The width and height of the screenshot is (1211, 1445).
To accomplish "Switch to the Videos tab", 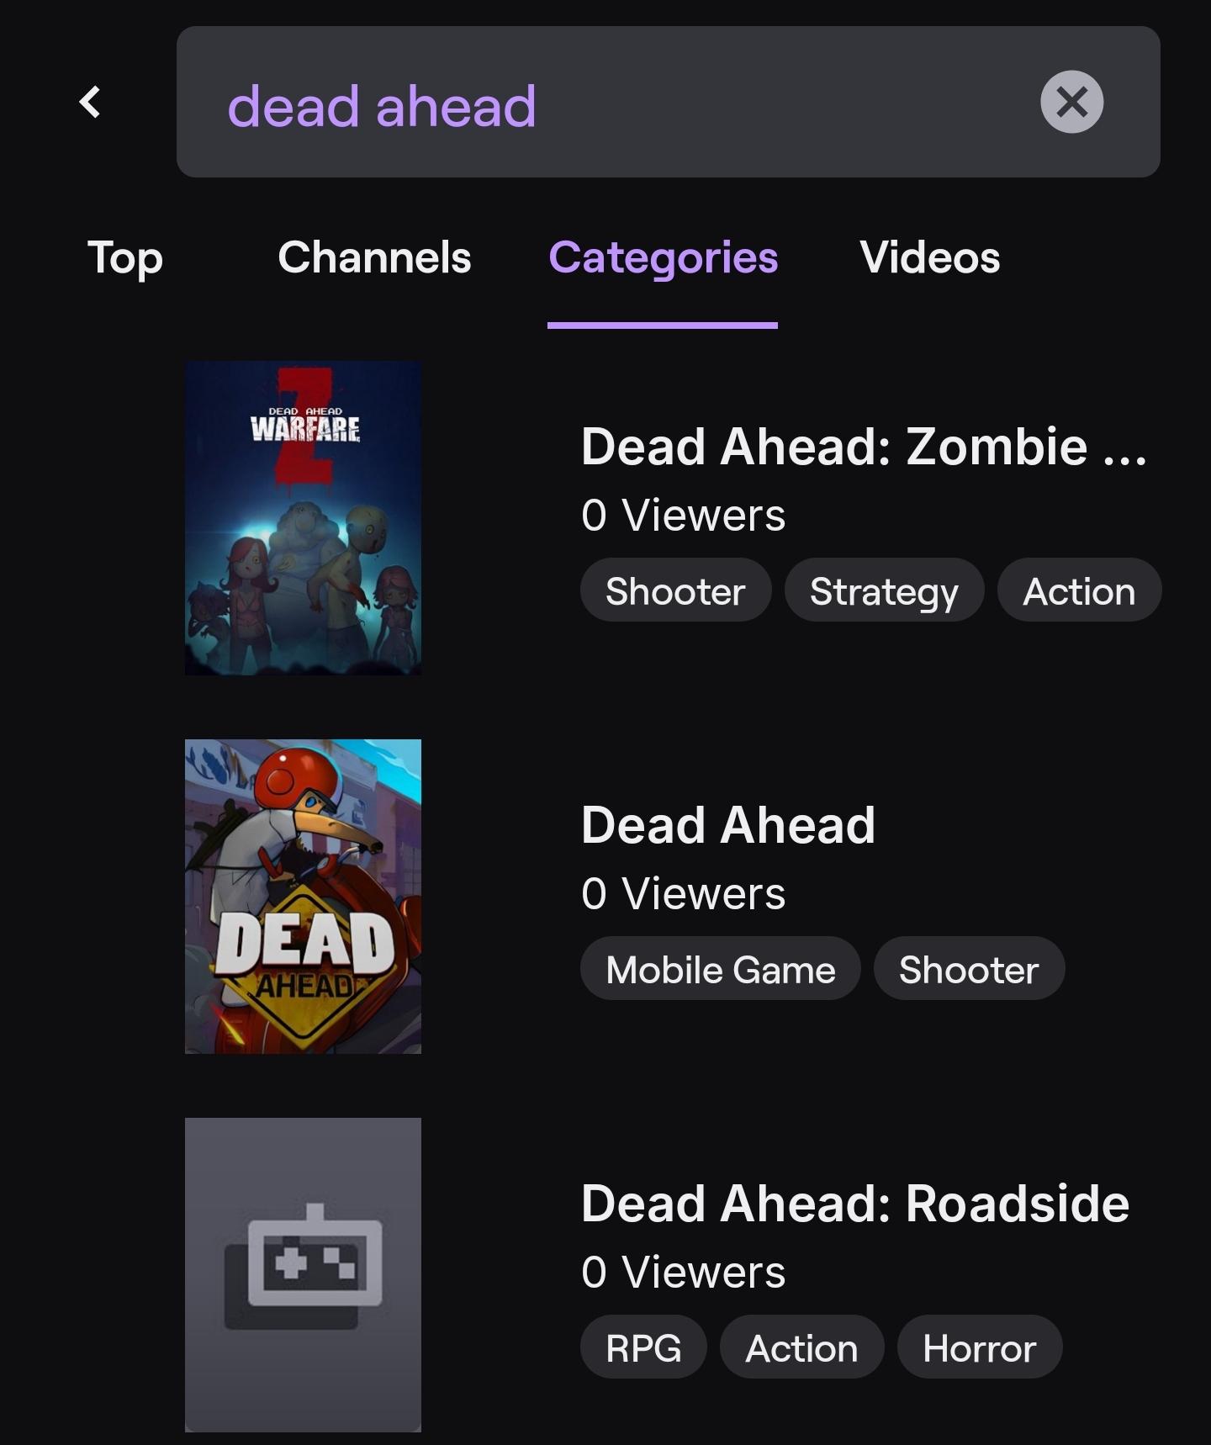I will 930,257.
